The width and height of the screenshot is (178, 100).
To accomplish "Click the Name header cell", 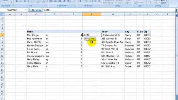I will (36, 32).
